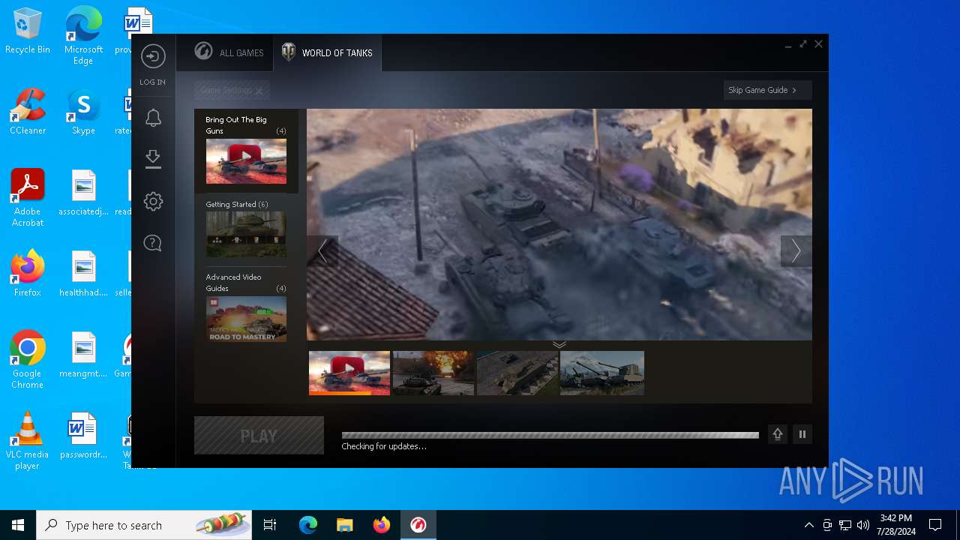This screenshot has height=540, width=960.
Task: Open the notifications bell
Action: 153,118
